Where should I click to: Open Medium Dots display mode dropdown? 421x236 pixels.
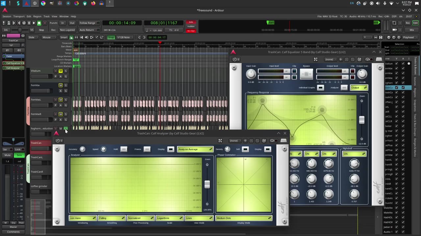click(x=243, y=218)
